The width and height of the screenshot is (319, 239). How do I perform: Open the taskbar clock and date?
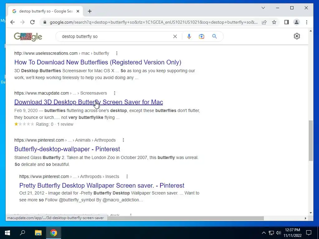292,233
